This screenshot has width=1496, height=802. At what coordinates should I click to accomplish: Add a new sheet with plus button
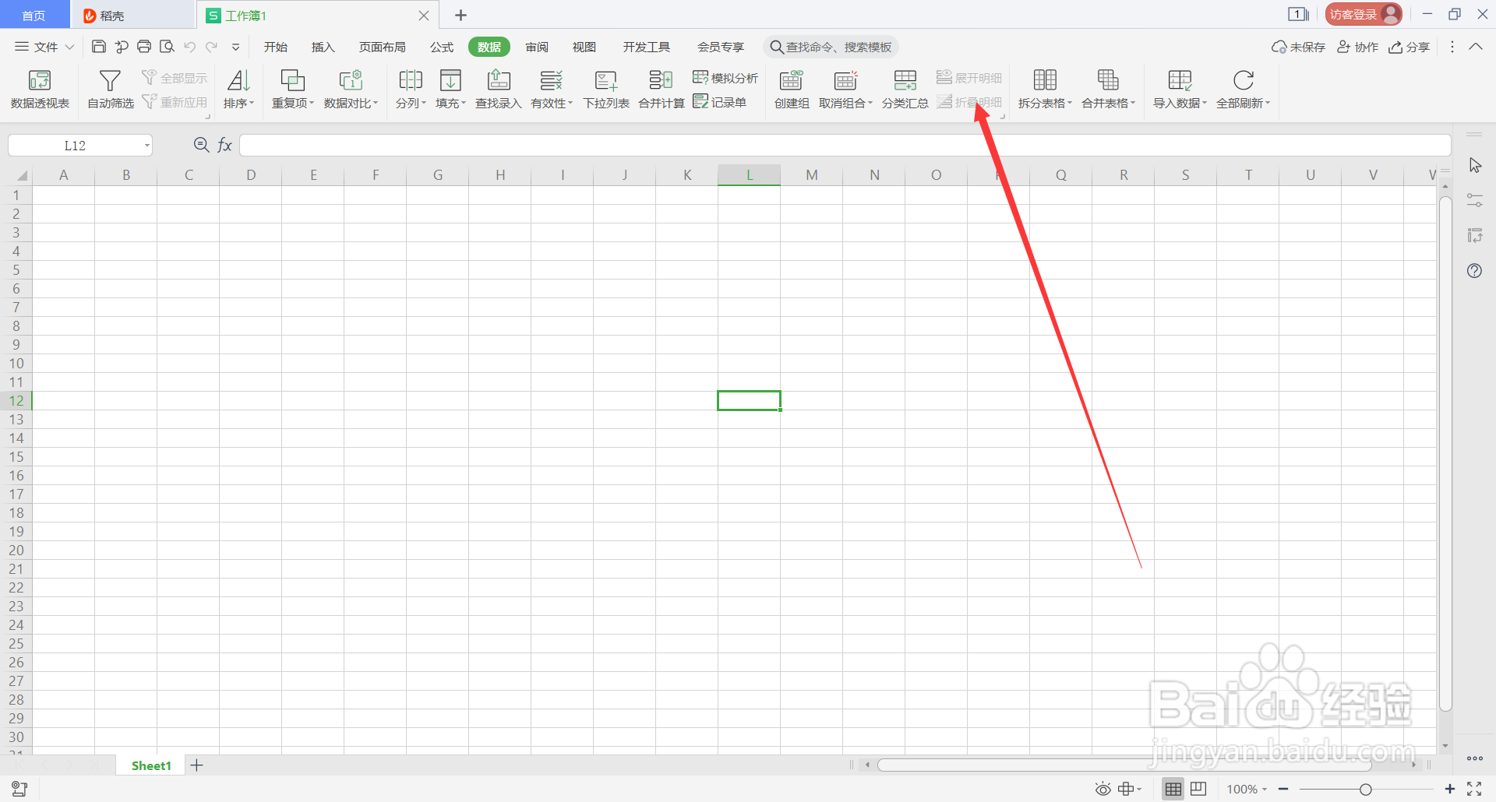tap(196, 765)
